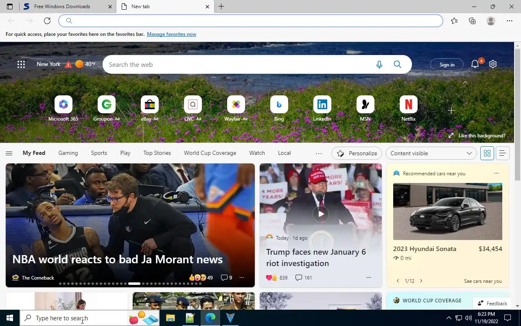Viewport: 521px width, 326px height.
Task: Click the highlighted story carousel indicator
Action: [134, 283]
